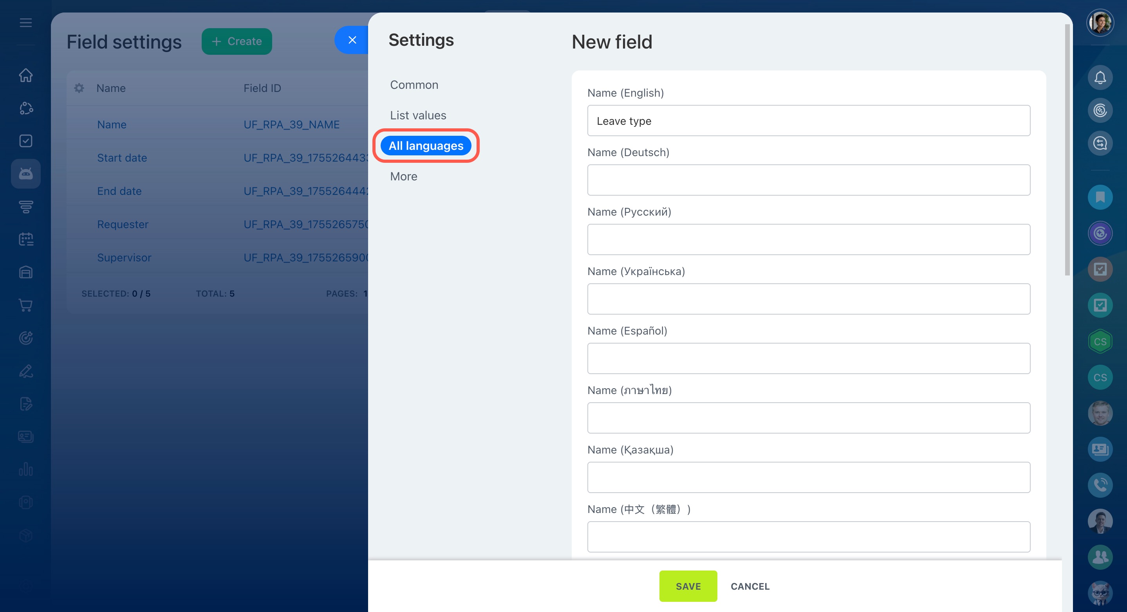Open grid settings gear icon
This screenshot has height=612, width=1127.
click(x=79, y=88)
